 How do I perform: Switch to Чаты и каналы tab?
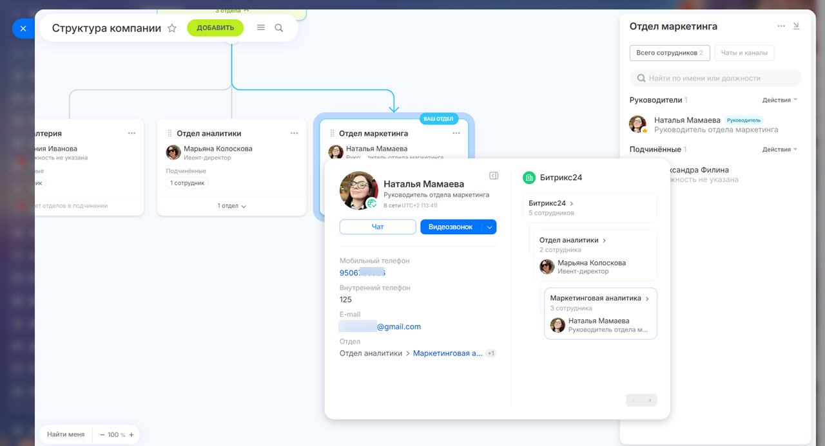point(744,53)
